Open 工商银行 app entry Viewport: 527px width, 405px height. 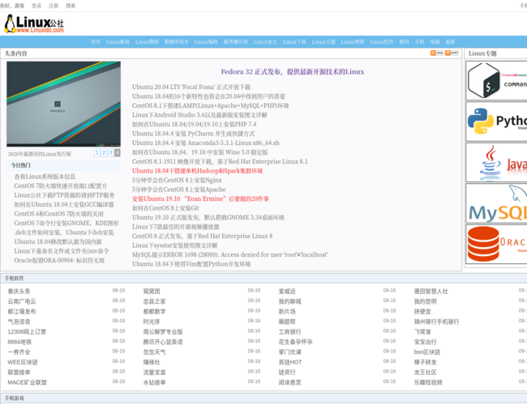coord(289,332)
